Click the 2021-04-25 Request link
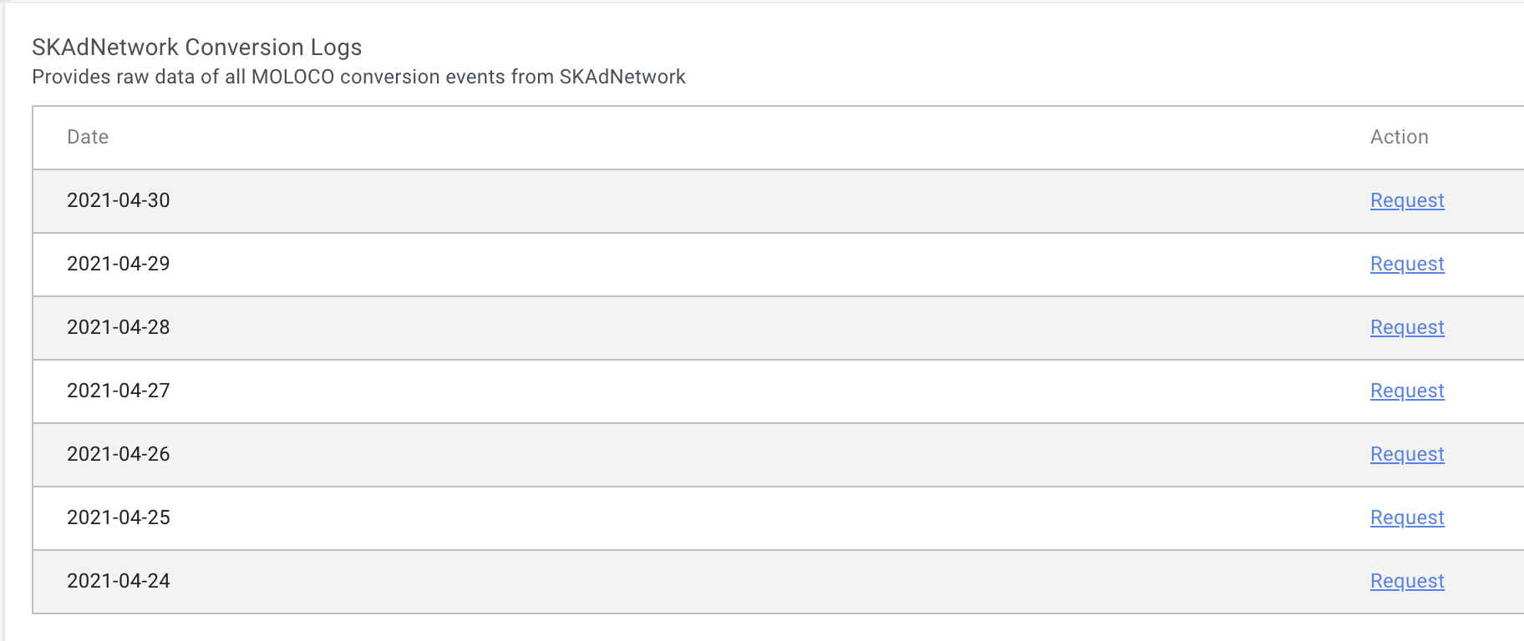This screenshot has height=641, width=1524. [x=1407, y=517]
